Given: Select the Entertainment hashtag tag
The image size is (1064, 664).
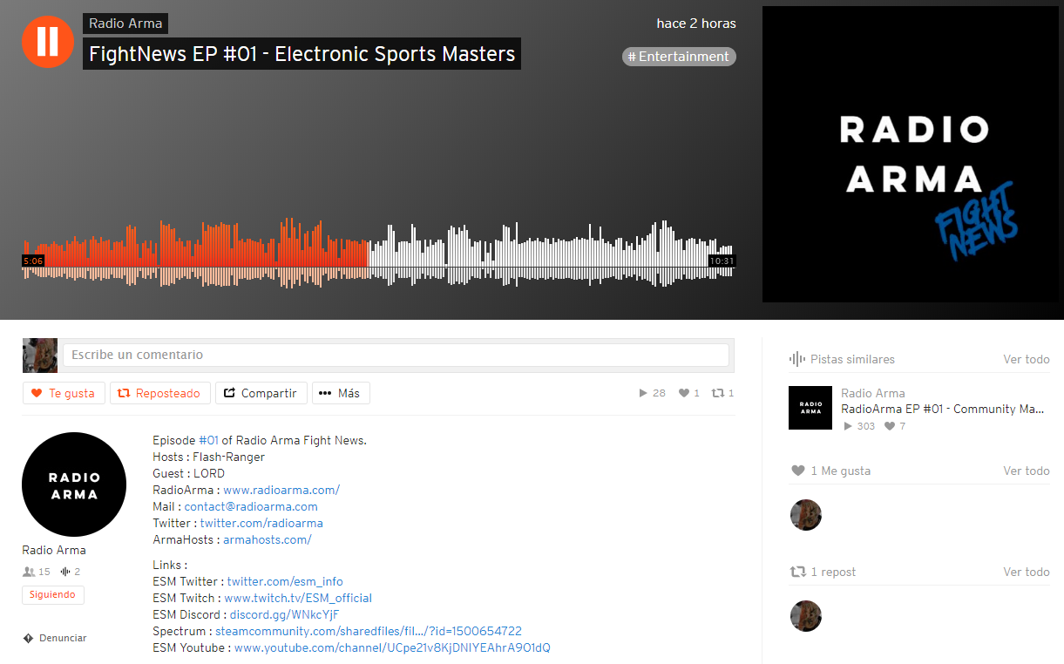Looking at the screenshot, I should (679, 57).
